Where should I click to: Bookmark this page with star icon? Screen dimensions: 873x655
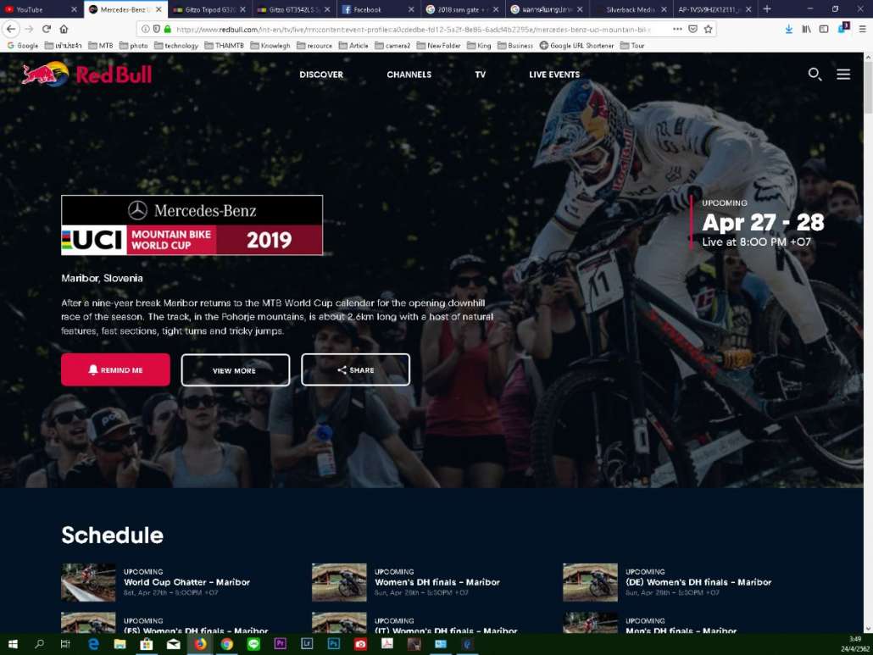pos(709,29)
